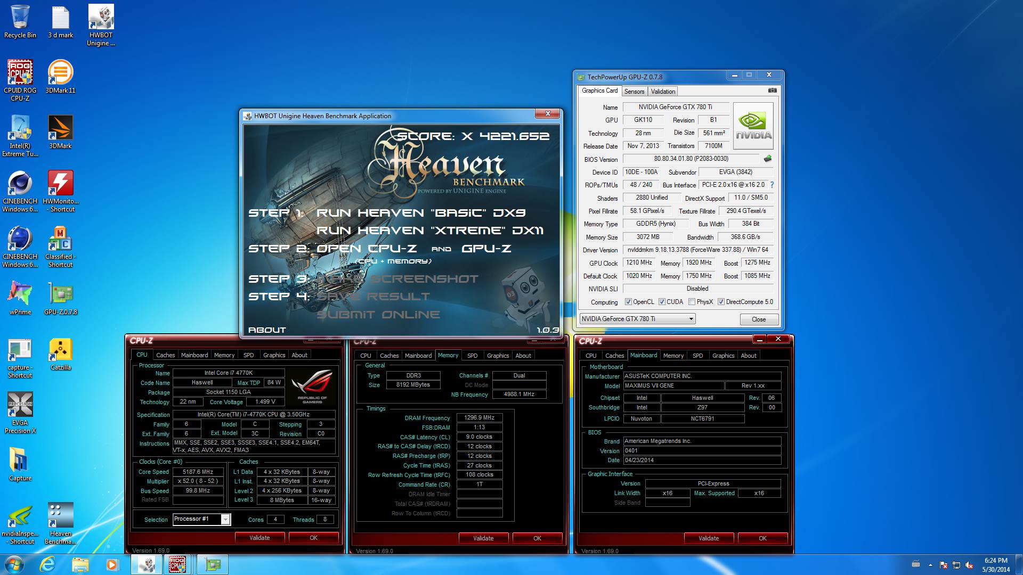Launch the Catzilla desktop icon
Screen dimensions: 1023x575
[x=60, y=353]
